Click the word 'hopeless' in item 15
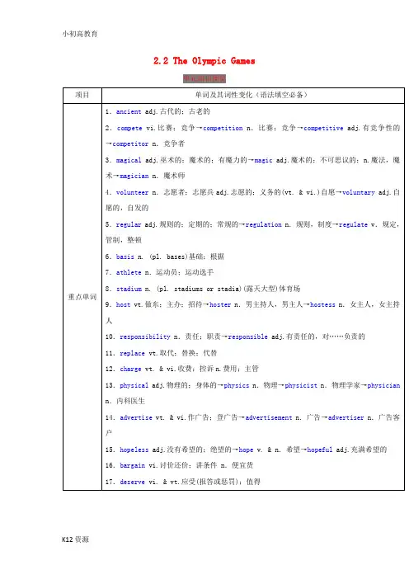409x579 pixels. (134, 450)
